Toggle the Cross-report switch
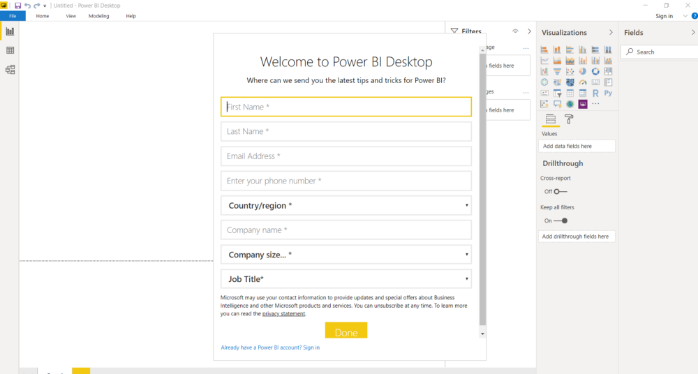The height and width of the screenshot is (374, 698). [x=560, y=191]
